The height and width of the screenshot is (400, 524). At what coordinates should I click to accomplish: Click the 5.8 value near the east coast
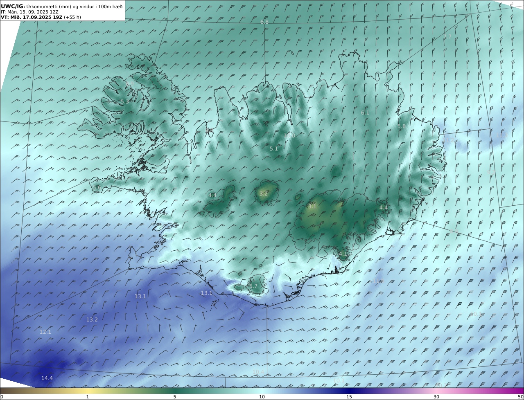click(x=401, y=126)
